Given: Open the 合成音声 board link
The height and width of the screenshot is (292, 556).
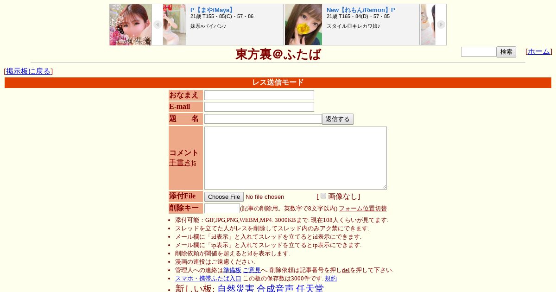Looking at the screenshot, I should click(275, 288).
